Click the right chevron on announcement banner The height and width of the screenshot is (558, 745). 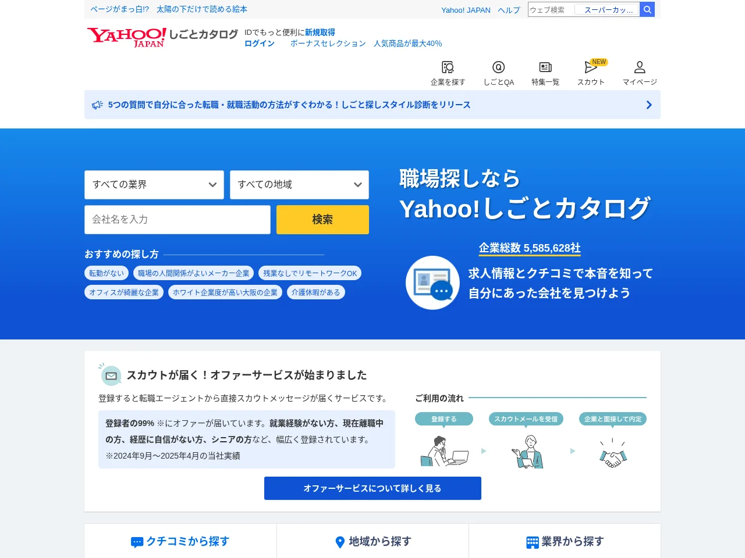[649, 105]
